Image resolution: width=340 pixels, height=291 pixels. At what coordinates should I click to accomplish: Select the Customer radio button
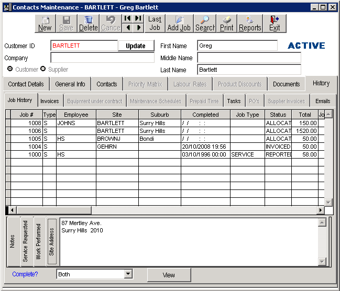click(x=10, y=69)
